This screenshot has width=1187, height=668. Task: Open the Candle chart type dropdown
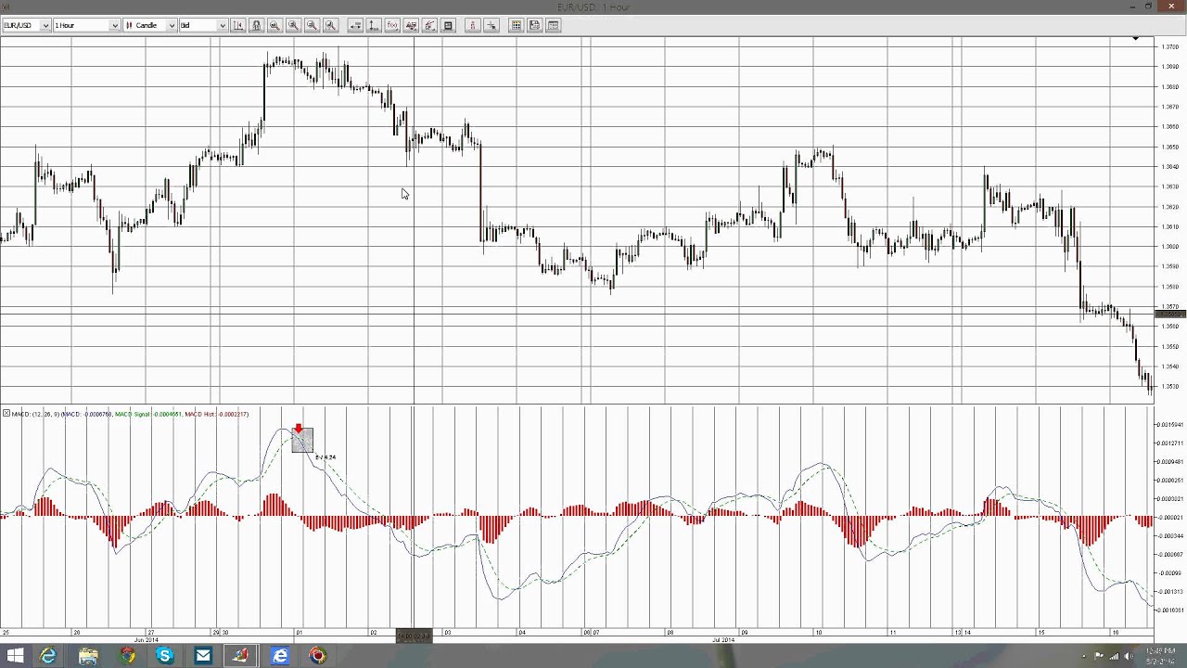[x=149, y=25]
